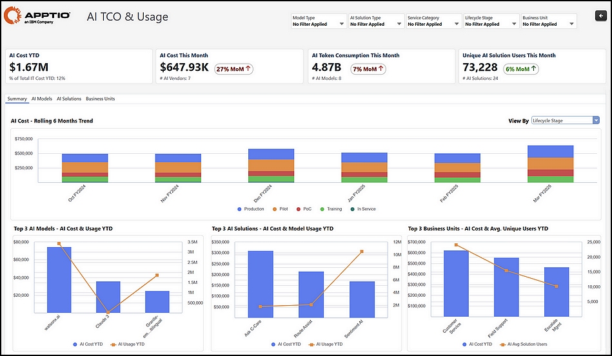Click the 27% MoM up-arrow badge
Image resolution: width=612 pixels, height=356 pixels.
234,69
